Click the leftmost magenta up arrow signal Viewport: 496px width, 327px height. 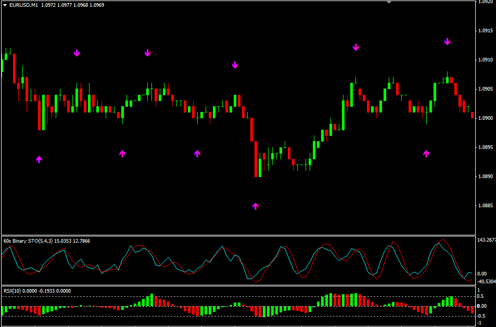coord(39,159)
